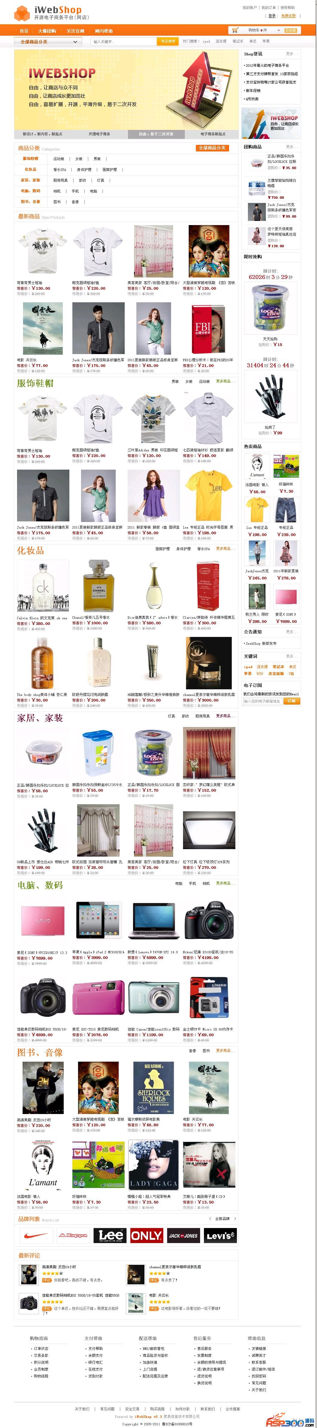Expand 更多商品 in 服饰鞋帽 section
Image resolution: width=317 pixels, height=1428 pixels.
point(224,381)
